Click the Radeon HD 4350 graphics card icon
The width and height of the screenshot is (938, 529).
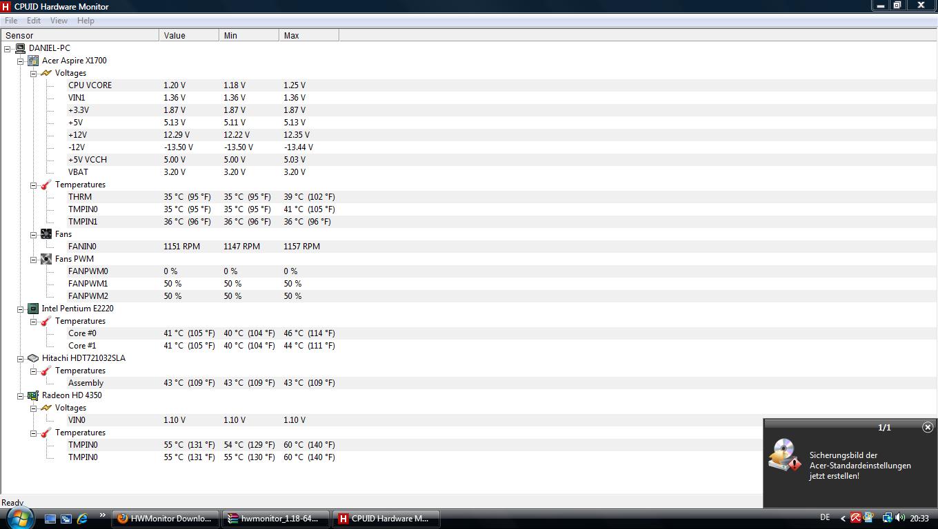point(33,395)
